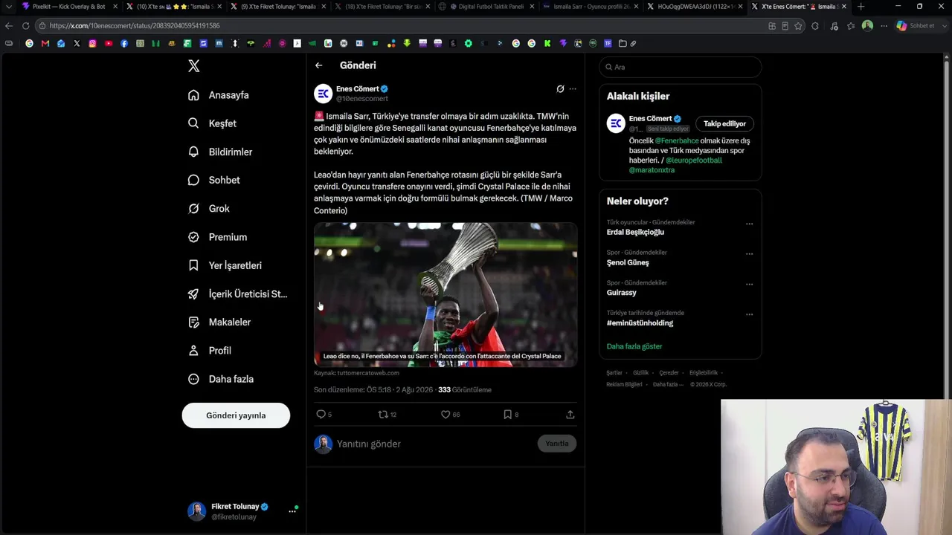Open the @leuropefootball mention link
Screen dimensions: 952x535
coord(694,160)
